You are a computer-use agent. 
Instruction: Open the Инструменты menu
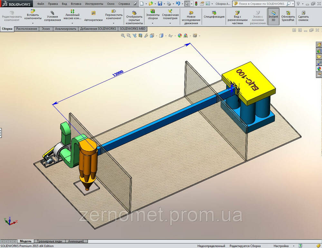point(94,4)
